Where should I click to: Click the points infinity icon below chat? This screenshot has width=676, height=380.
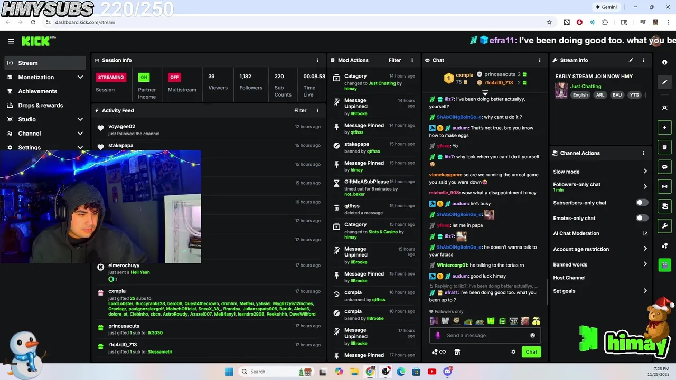coord(439,352)
